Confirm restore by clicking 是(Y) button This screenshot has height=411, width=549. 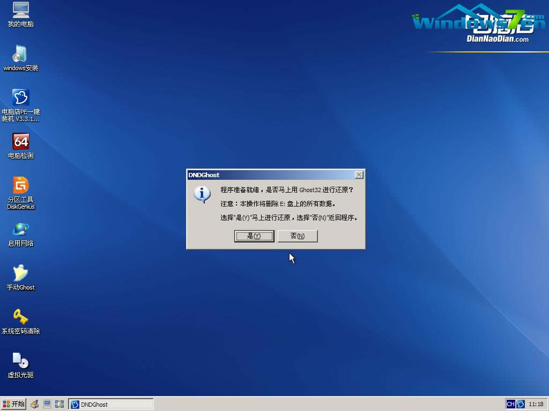pos(254,236)
